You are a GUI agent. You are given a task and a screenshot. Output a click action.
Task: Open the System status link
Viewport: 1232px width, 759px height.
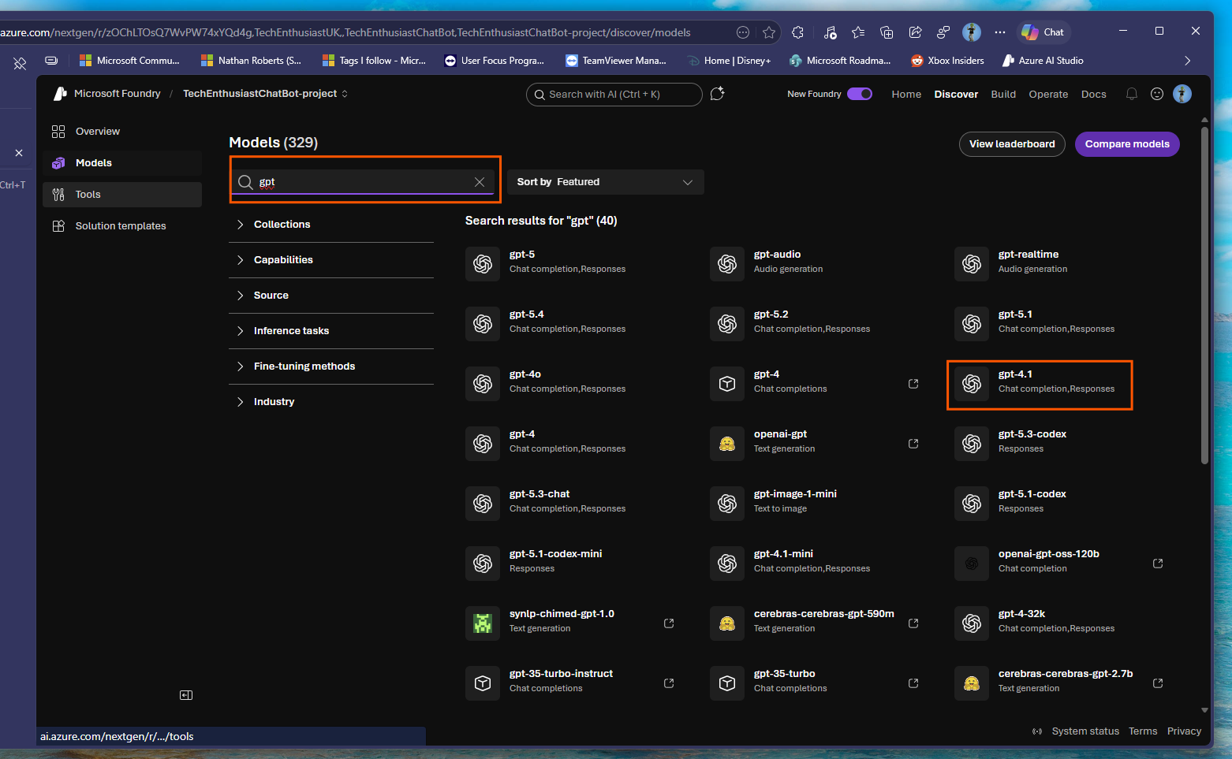pos(1085,731)
